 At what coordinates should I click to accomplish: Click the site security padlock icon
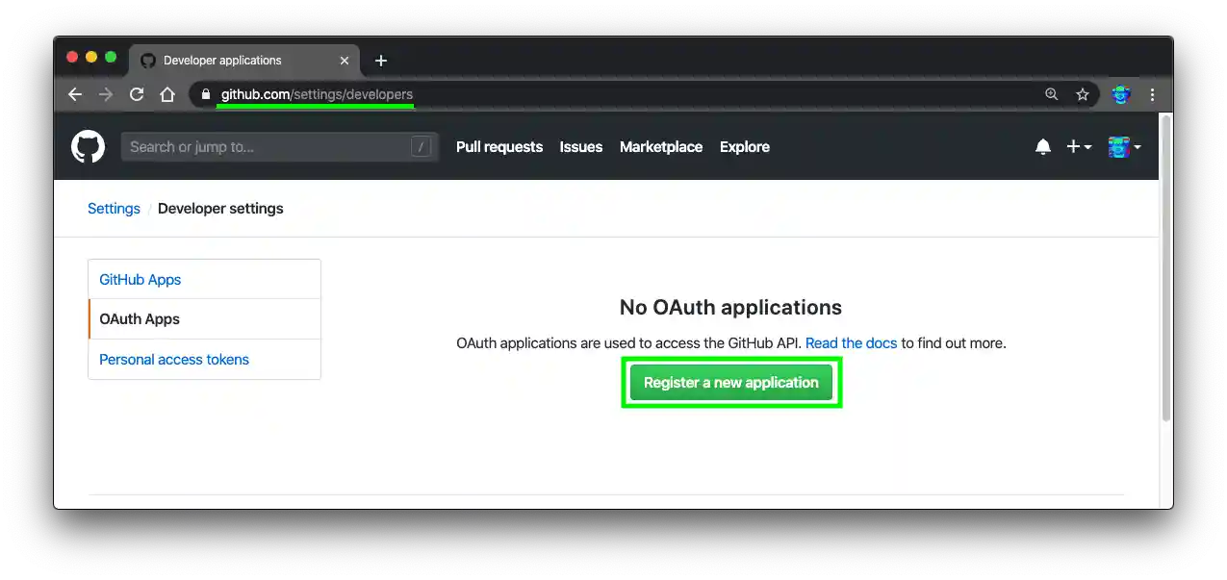pos(205,95)
